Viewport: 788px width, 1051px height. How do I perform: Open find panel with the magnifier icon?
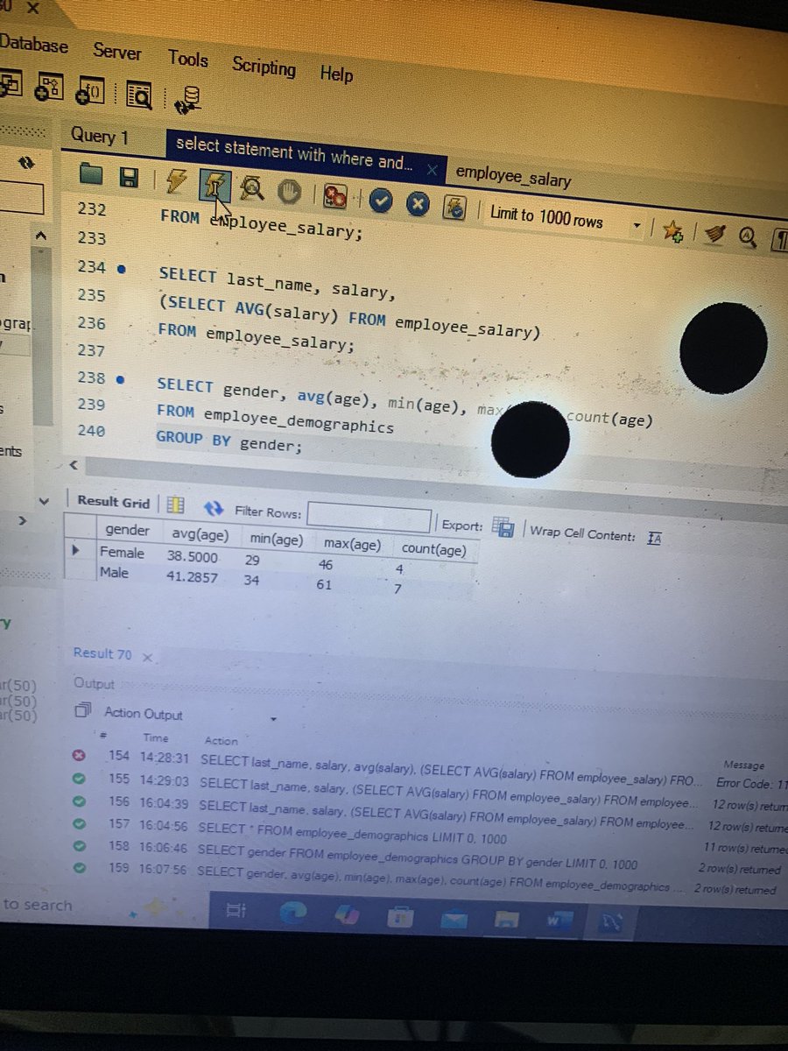click(747, 236)
